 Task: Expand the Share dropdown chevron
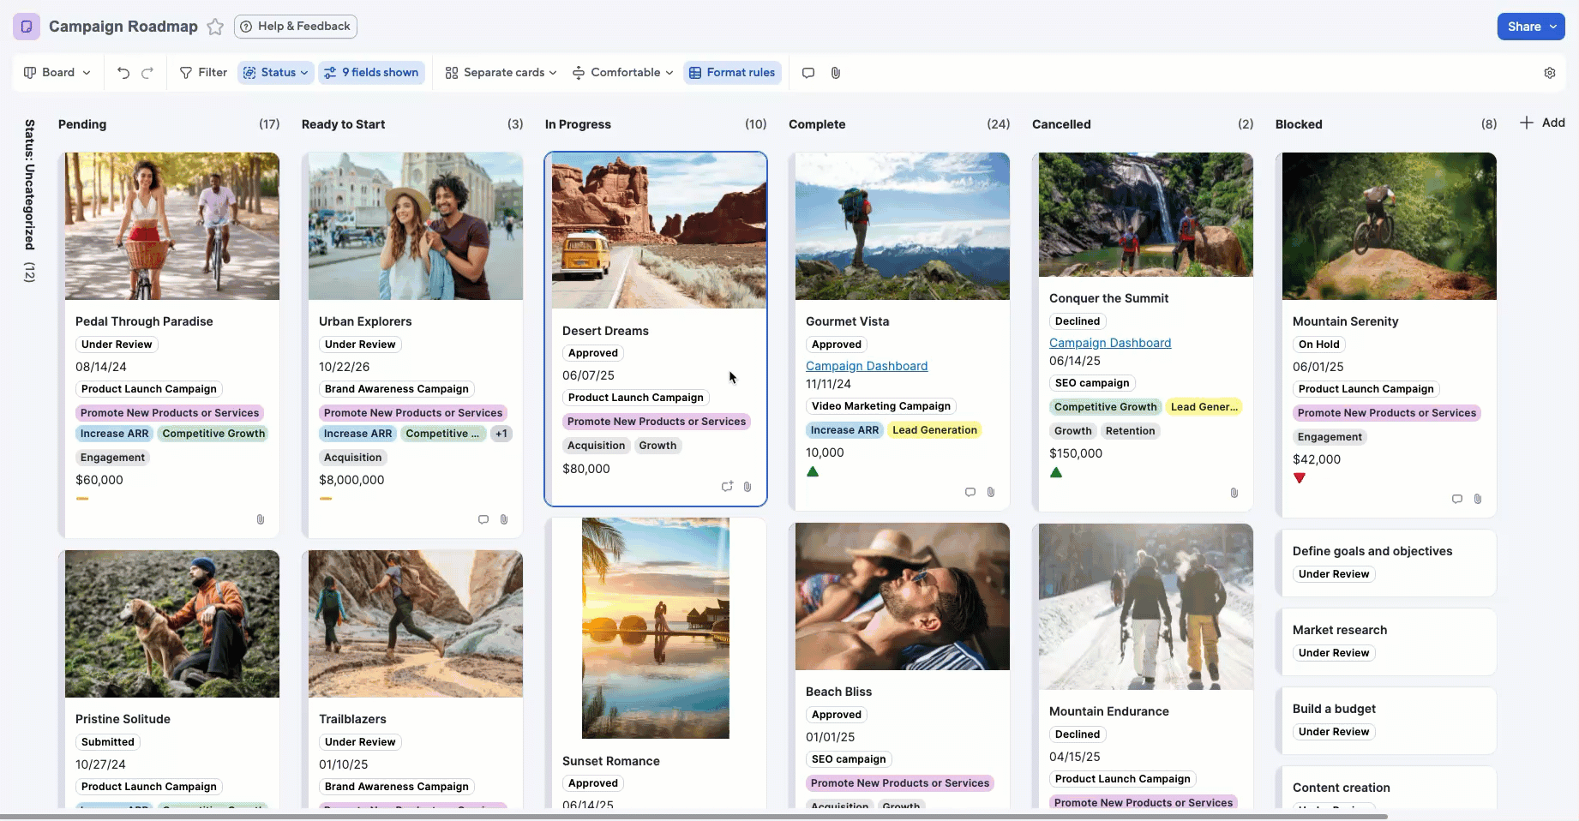tap(1553, 27)
